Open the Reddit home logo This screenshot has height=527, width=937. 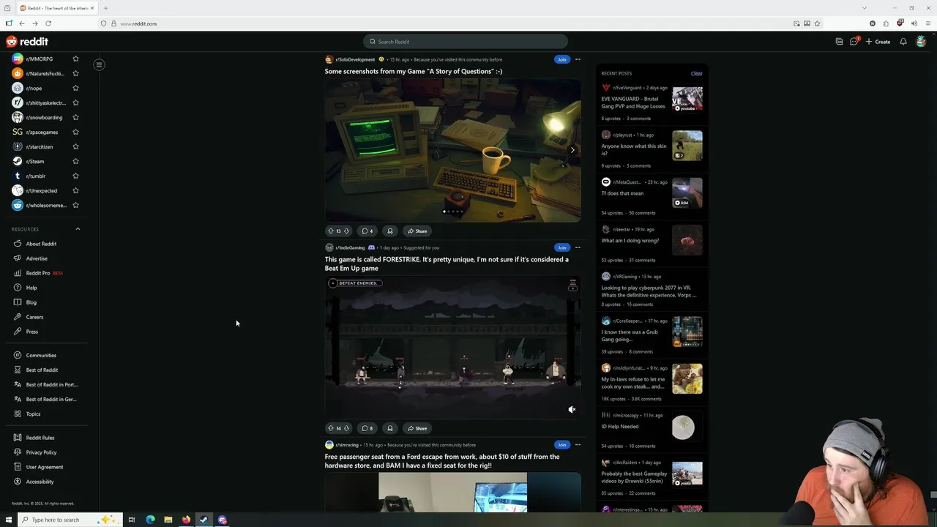point(27,42)
